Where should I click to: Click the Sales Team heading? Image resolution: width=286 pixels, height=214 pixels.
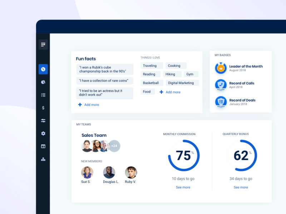(94, 135)
